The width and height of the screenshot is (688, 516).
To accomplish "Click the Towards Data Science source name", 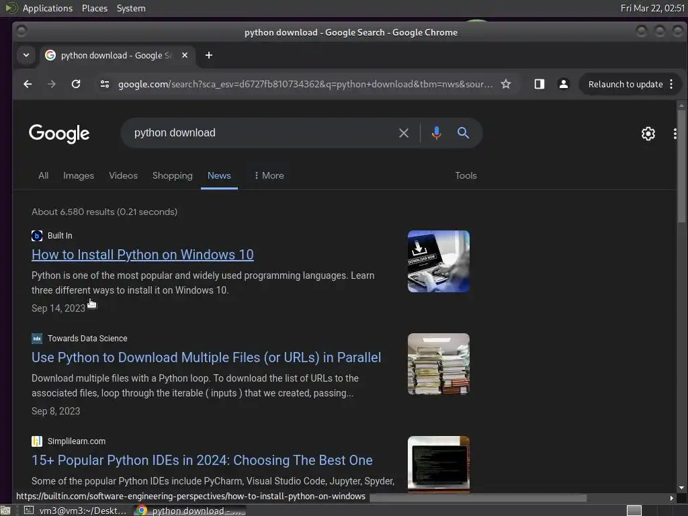I will tap(87, 339).
